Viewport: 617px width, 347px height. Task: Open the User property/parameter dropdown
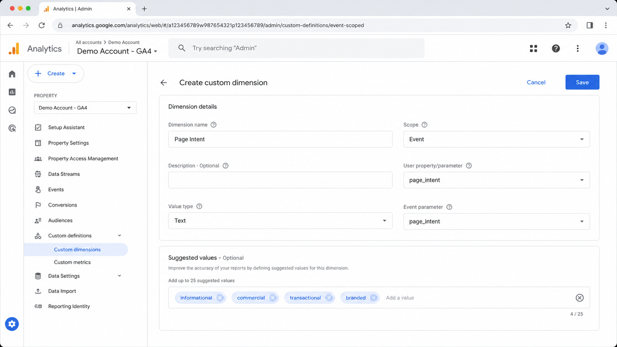(x=496, y=180)
